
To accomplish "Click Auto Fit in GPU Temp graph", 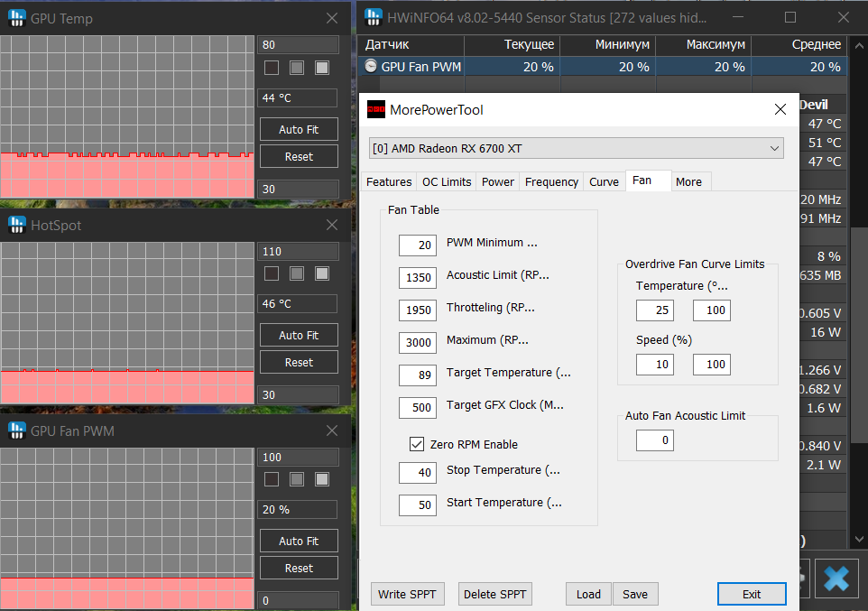I will coord(299,129).
